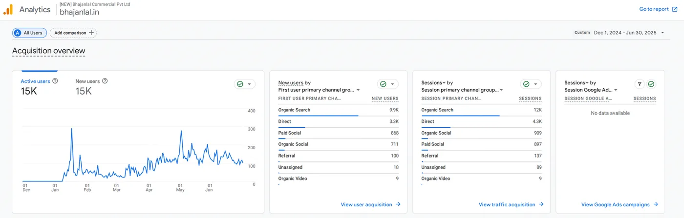Select the Organic Video row in the New users table

point(339,179)
